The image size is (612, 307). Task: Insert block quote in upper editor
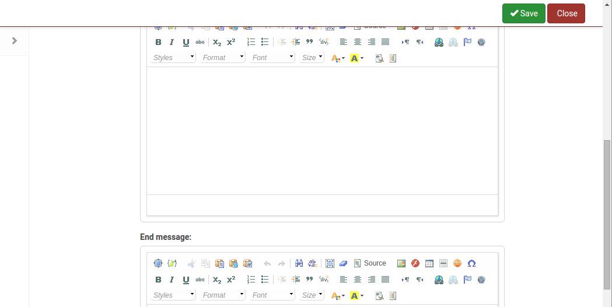coord(310,42)
